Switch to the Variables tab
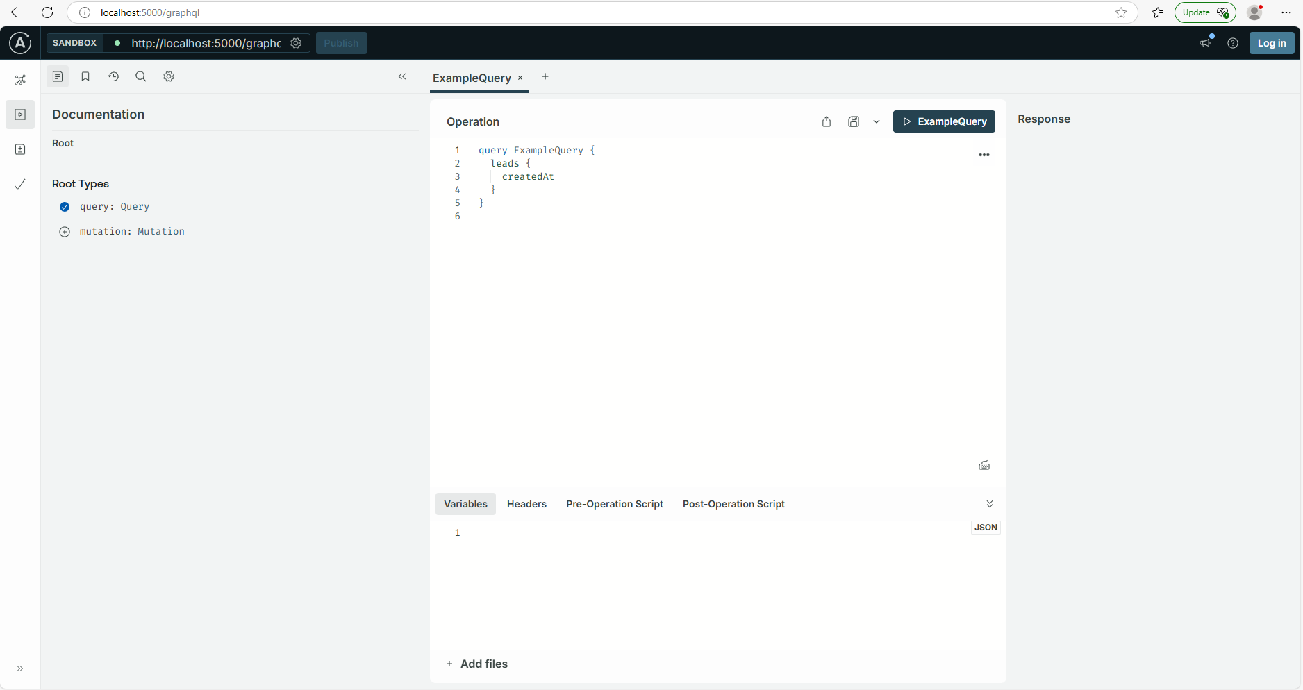1303x690 pixels. coord(465,504)
